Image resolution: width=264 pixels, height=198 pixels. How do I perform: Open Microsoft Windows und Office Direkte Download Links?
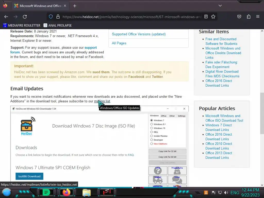[223, 53]
